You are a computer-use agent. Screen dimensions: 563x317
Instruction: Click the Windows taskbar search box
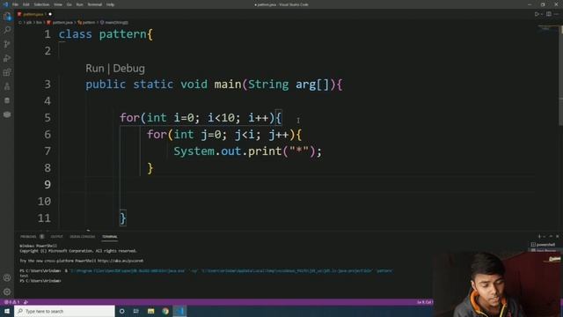(64, 311)
